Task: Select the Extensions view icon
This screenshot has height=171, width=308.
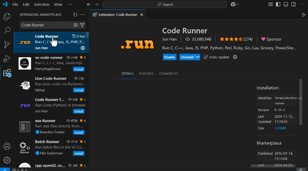Action: [7, 73]
